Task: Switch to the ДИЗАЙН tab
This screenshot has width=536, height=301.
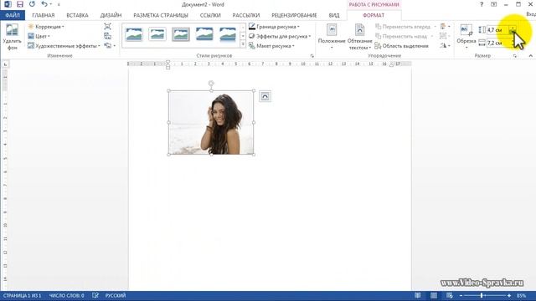Action: (x=111, y=15)
